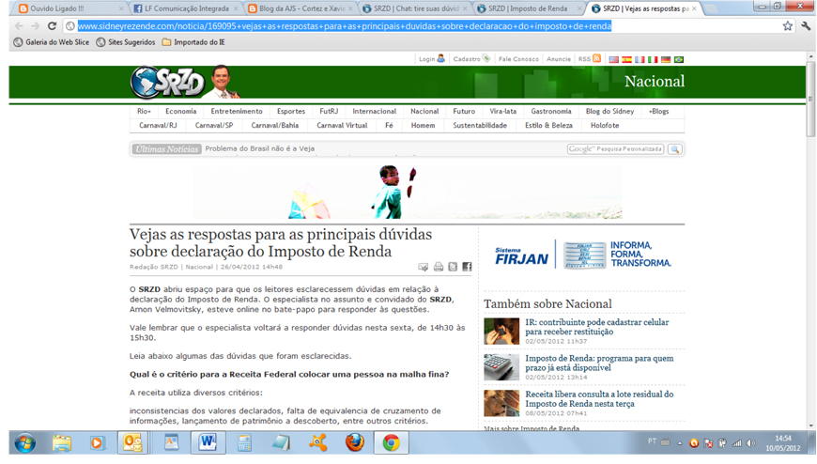Select the Brazil flag language icon
The height and width of the screenshot is (464, 817).
point(679,59)
